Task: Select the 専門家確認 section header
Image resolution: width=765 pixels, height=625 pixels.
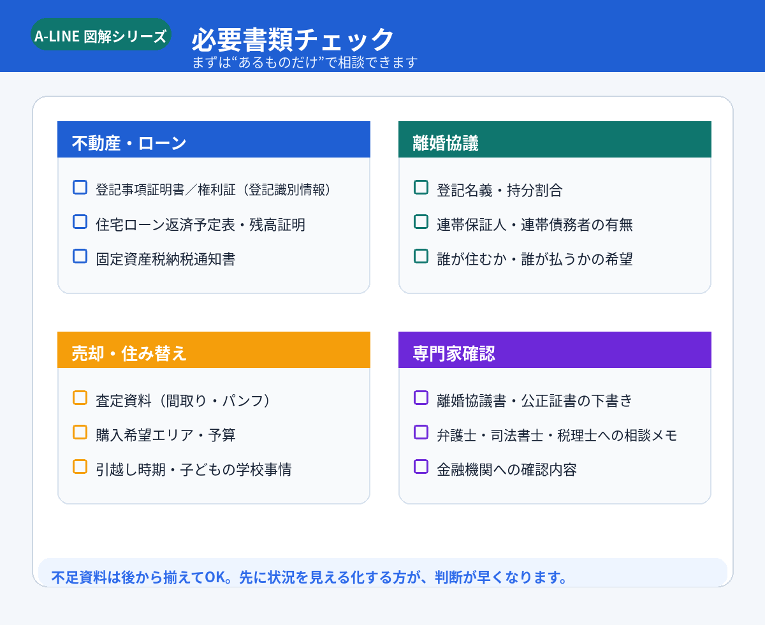Action: [555, 350]
